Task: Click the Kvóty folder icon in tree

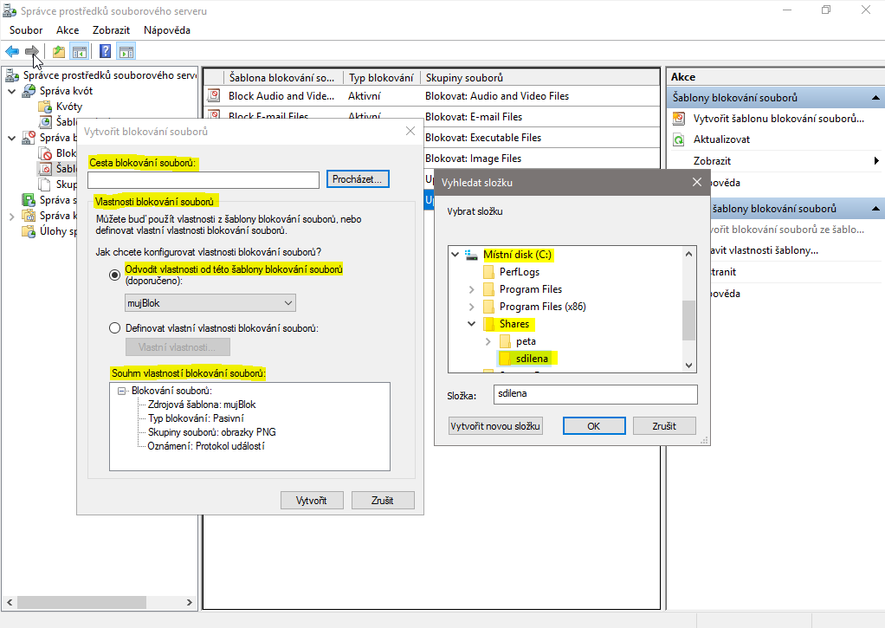Action: click(x=45, y=107)
